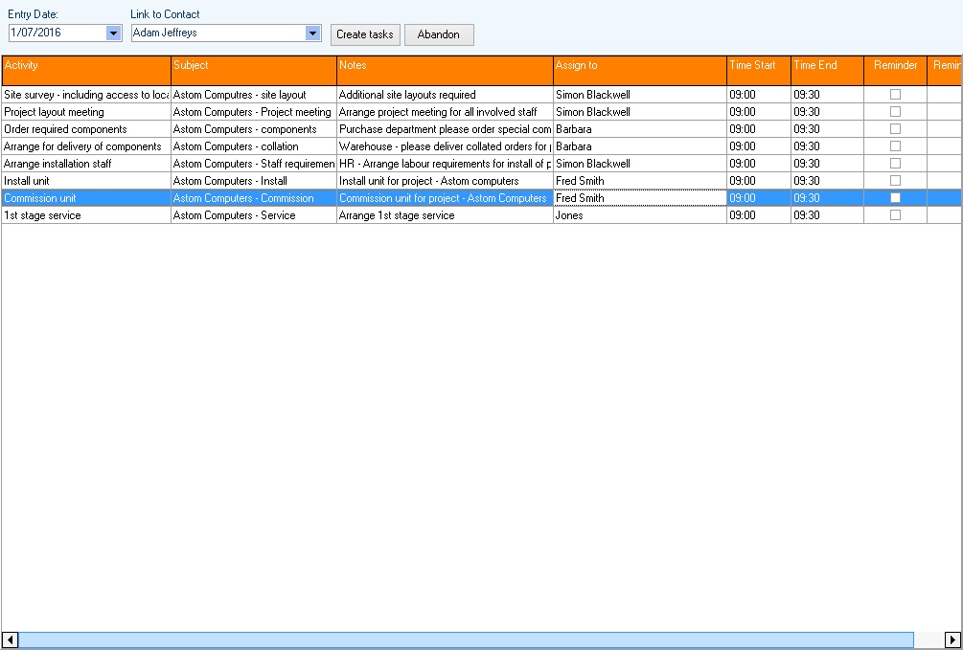Viewport: 963px width, 650px height.
Task: Click the Create tasks button
Action: click(x=365, y=34)
